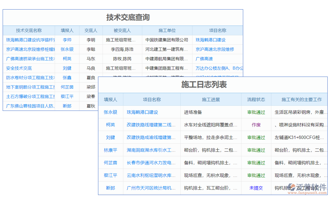Image resolution: width=330 pixels, height=198 pixels.
Task: Open the 湖南洞庭湖水库引水 project link
Action: pos(151,150)
